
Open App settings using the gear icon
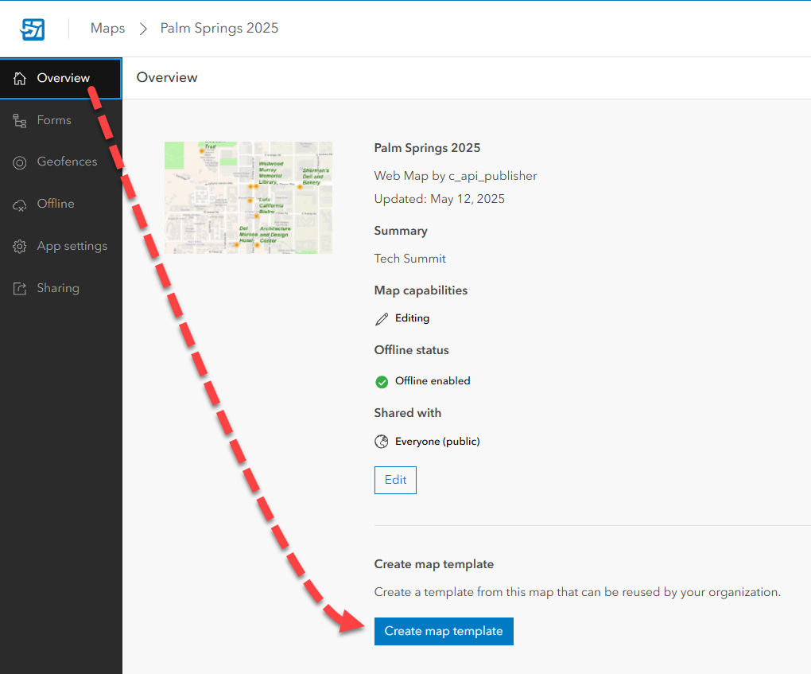point(19,246)
